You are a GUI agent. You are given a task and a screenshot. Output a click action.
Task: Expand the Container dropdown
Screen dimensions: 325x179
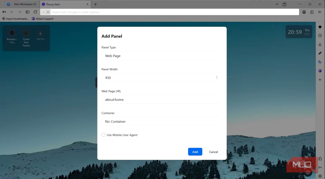tap(162, 122)
